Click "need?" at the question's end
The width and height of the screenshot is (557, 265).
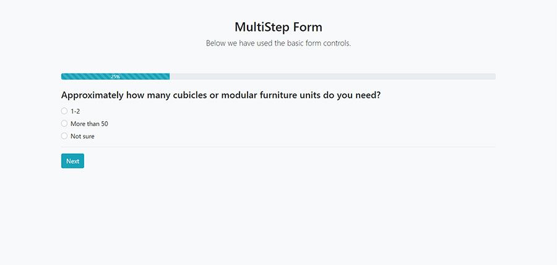click(367, 96)
